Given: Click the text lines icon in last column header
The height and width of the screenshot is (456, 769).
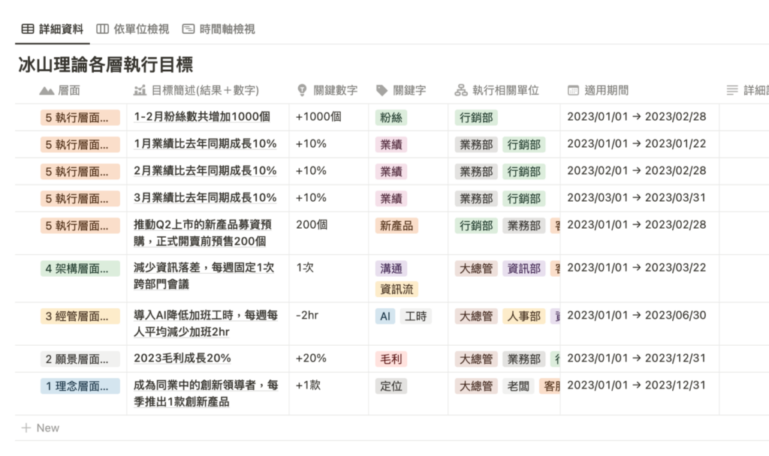Looking at the screenshot, I should (732, 90).
